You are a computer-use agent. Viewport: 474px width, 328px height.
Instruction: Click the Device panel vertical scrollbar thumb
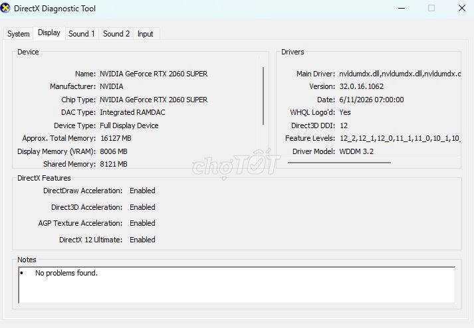tap(263, 96)
